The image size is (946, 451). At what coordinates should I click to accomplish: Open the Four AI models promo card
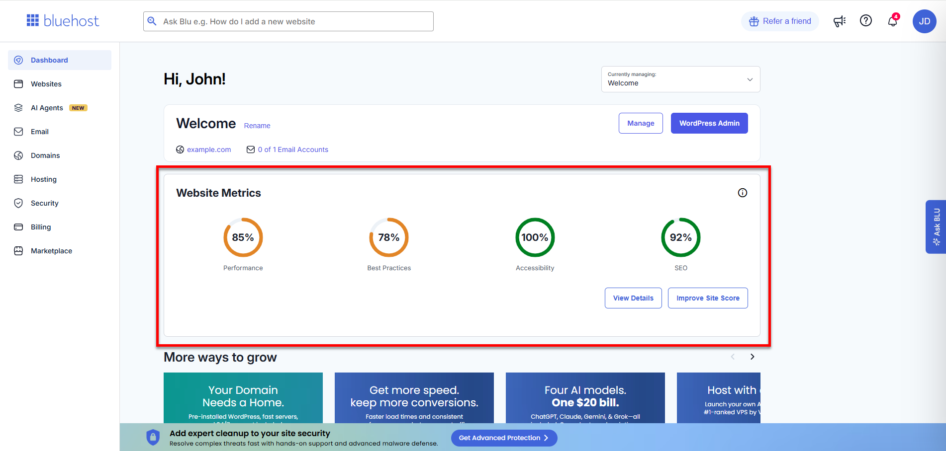[585, 398]
